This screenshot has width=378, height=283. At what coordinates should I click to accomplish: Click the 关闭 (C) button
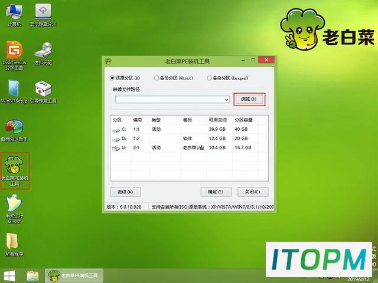tap(253, 192)
